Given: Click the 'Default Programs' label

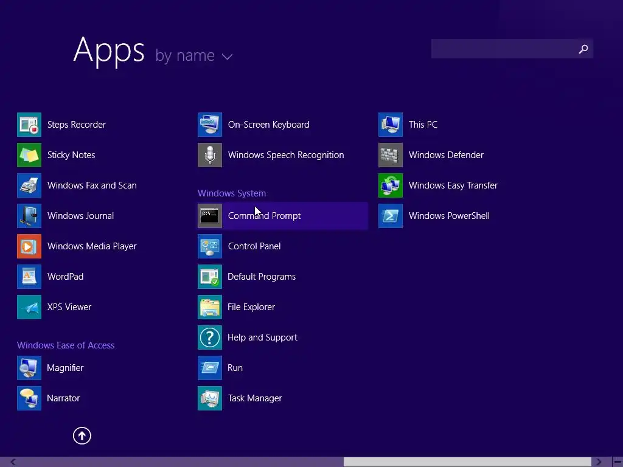Looking at the screenshot, I should click(262, 277).
